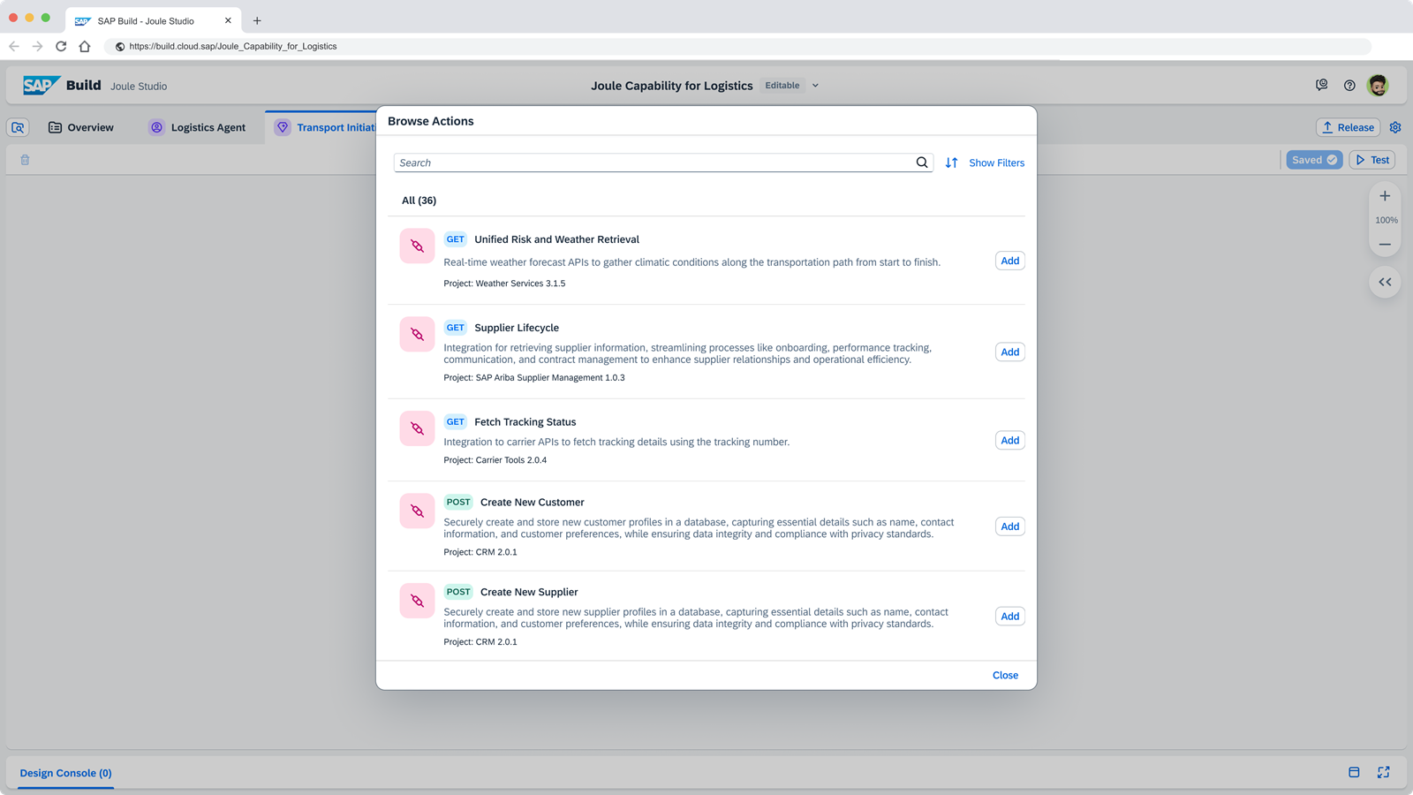Click the 100% zoom level value
The height and width of the screenshot is (795, 1413).
tap(1387, 220)
